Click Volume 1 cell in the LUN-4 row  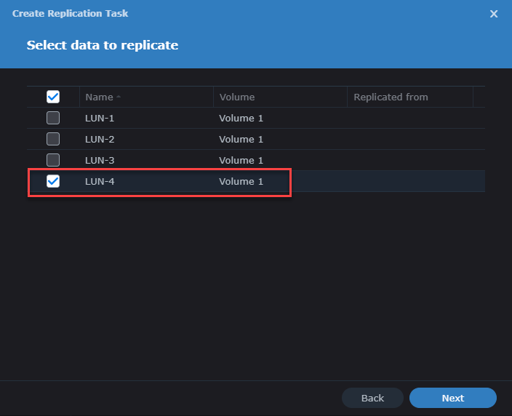point(241,181)
